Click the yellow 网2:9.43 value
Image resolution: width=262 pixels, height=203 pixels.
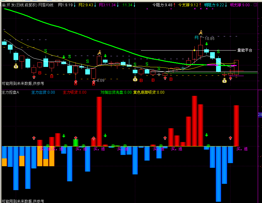pyautogui.click(x=86, y=5)
